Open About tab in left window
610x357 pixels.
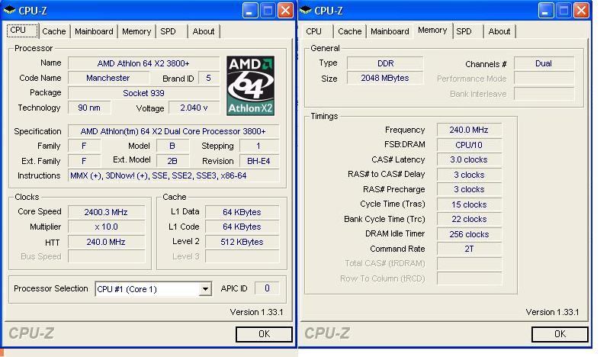(x=204, y=31)
